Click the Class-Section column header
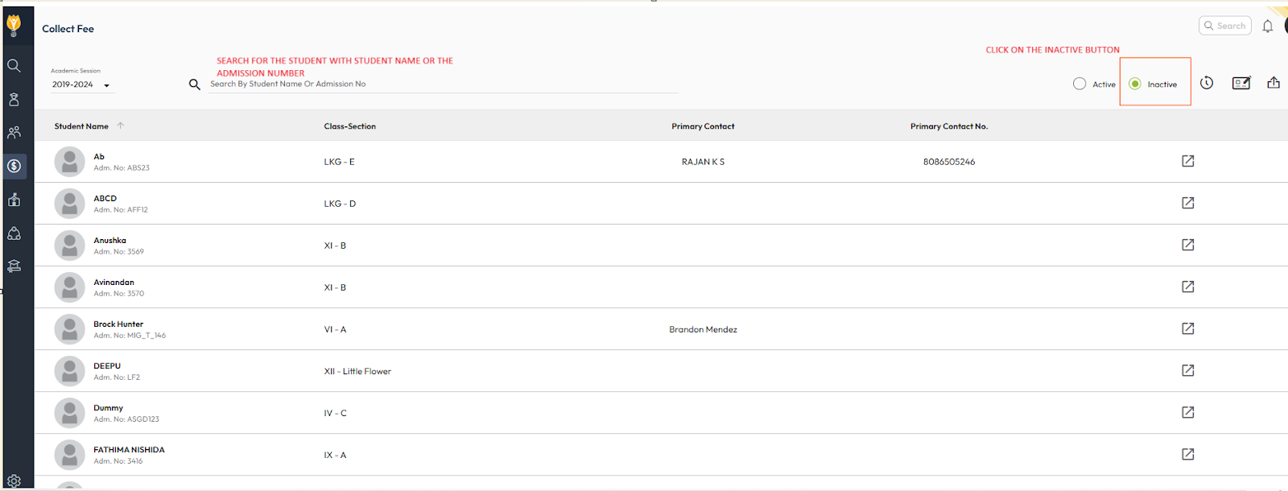 point(349,126)
